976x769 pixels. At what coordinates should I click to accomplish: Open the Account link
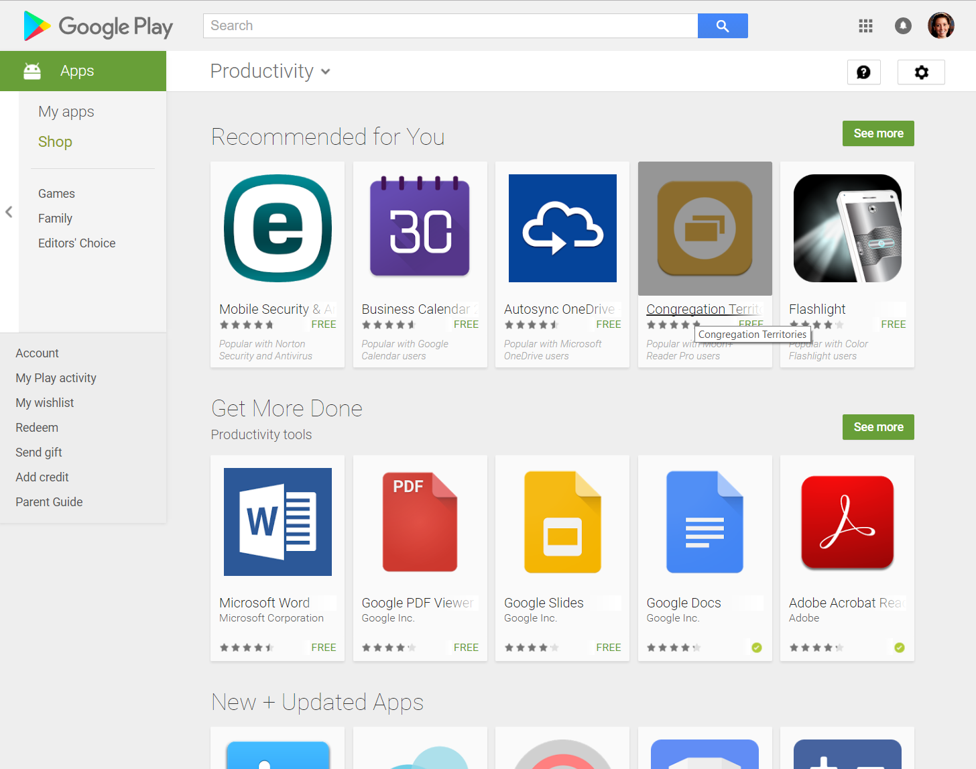point(37,353)
